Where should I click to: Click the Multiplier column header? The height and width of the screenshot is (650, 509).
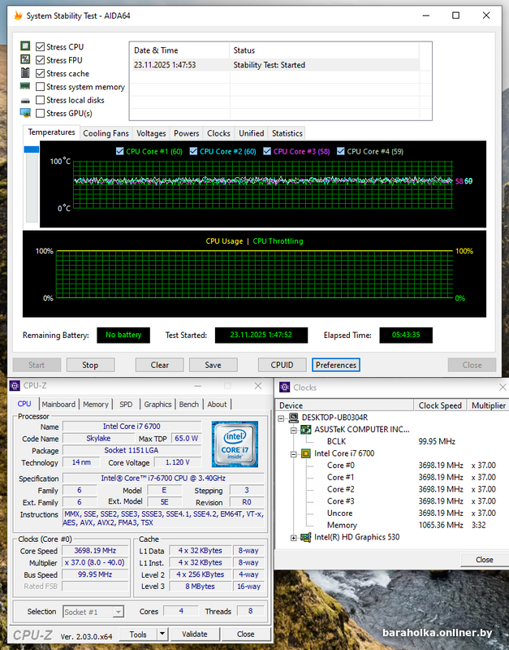click(x=489, y=405)
